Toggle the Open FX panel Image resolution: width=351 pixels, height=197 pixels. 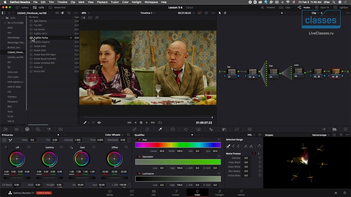322,7
